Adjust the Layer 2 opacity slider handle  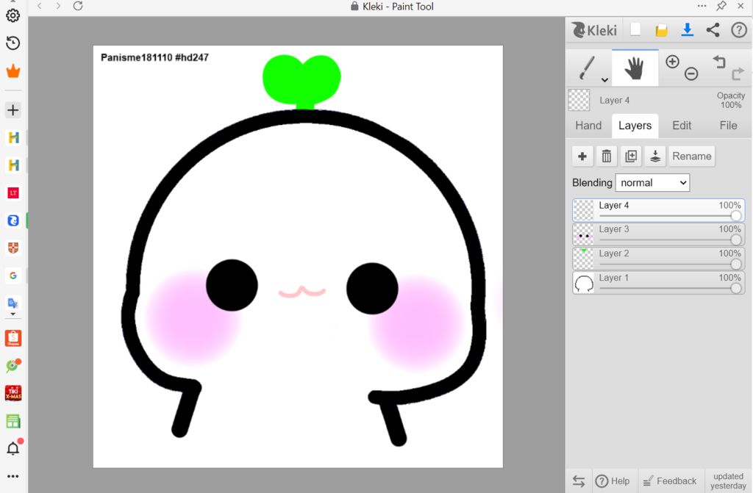(x=735, y=264)
